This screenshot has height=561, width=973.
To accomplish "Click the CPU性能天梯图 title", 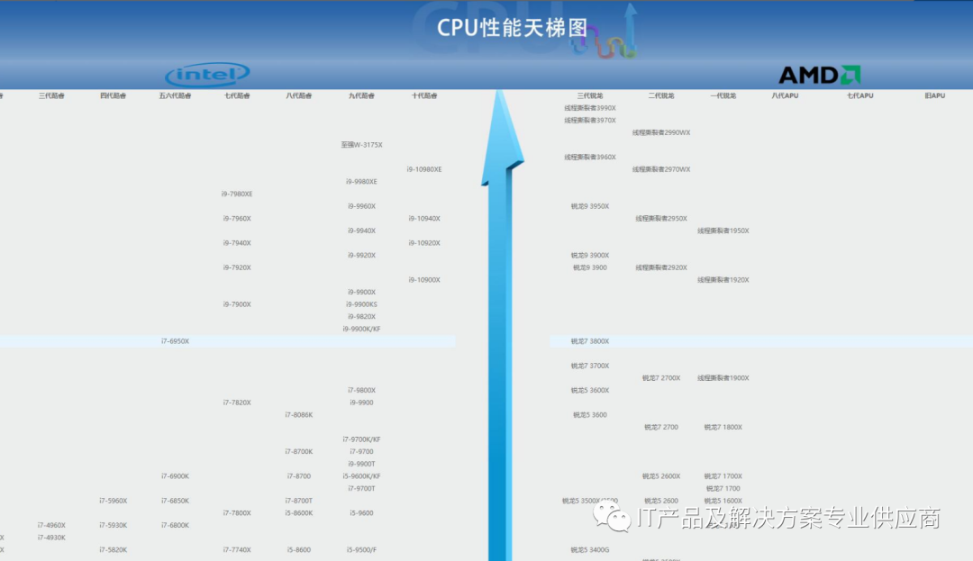I will (512, 28).
